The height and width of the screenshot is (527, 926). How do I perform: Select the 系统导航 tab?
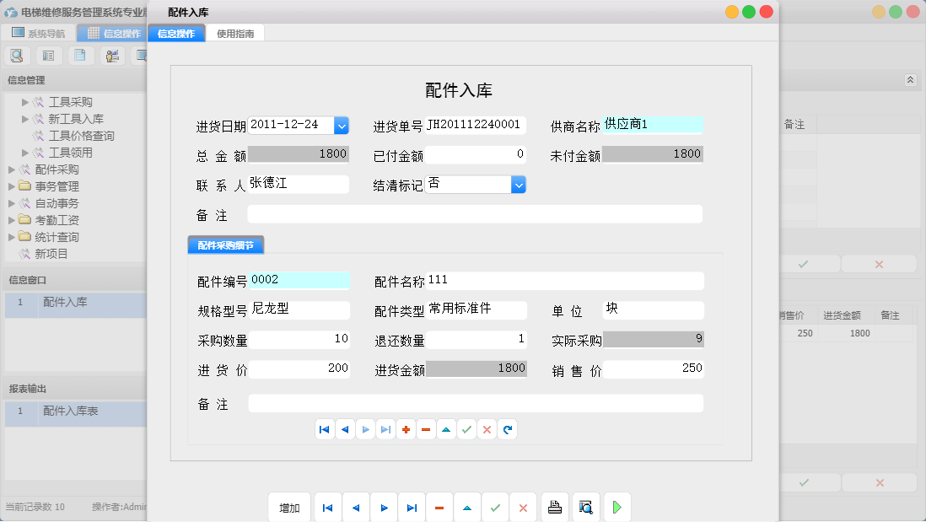tap(36, 32)
